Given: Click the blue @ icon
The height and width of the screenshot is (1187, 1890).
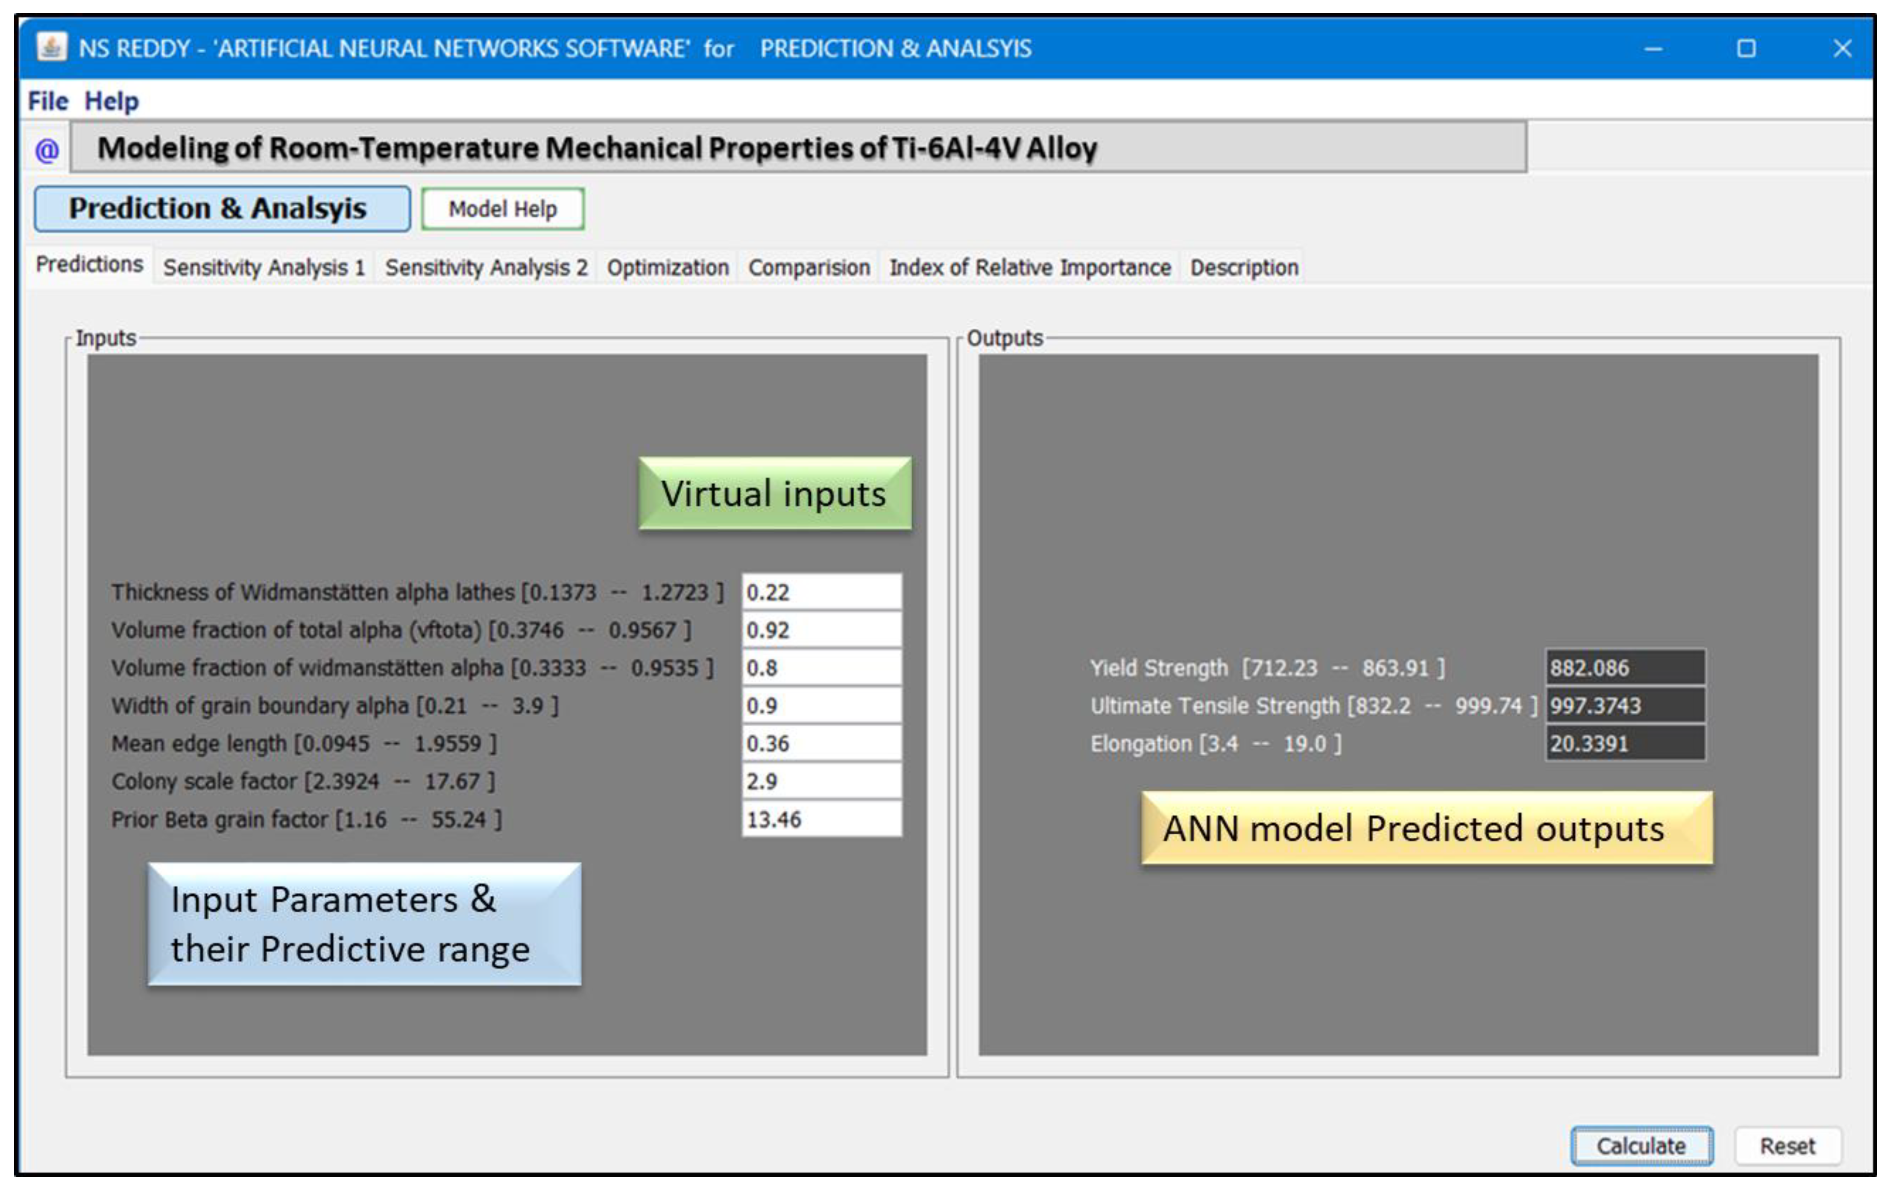Looking at the screenshot, I should (x=47, y=149).
